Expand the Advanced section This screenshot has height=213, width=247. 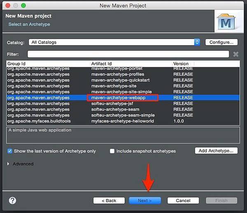[8, 164]
